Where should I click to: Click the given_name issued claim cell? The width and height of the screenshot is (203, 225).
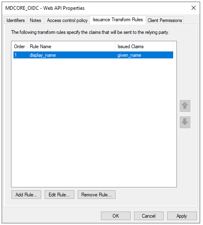tap(129, 55)
